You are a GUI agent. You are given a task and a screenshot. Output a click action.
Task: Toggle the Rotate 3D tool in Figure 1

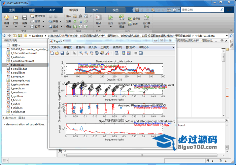point(97,53)
